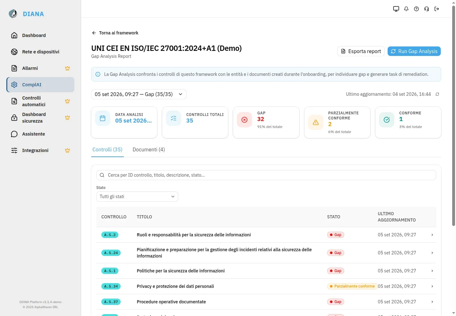Image resolution: width=456 pixels, height=316 pixels.
Task: Click the Gap status badge of A.5.24
Action: [x=336, y=253]
